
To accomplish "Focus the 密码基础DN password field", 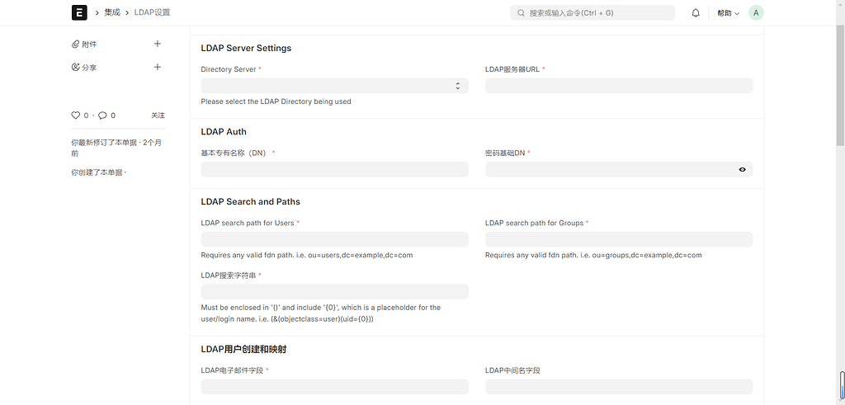I will coord(619,169).
